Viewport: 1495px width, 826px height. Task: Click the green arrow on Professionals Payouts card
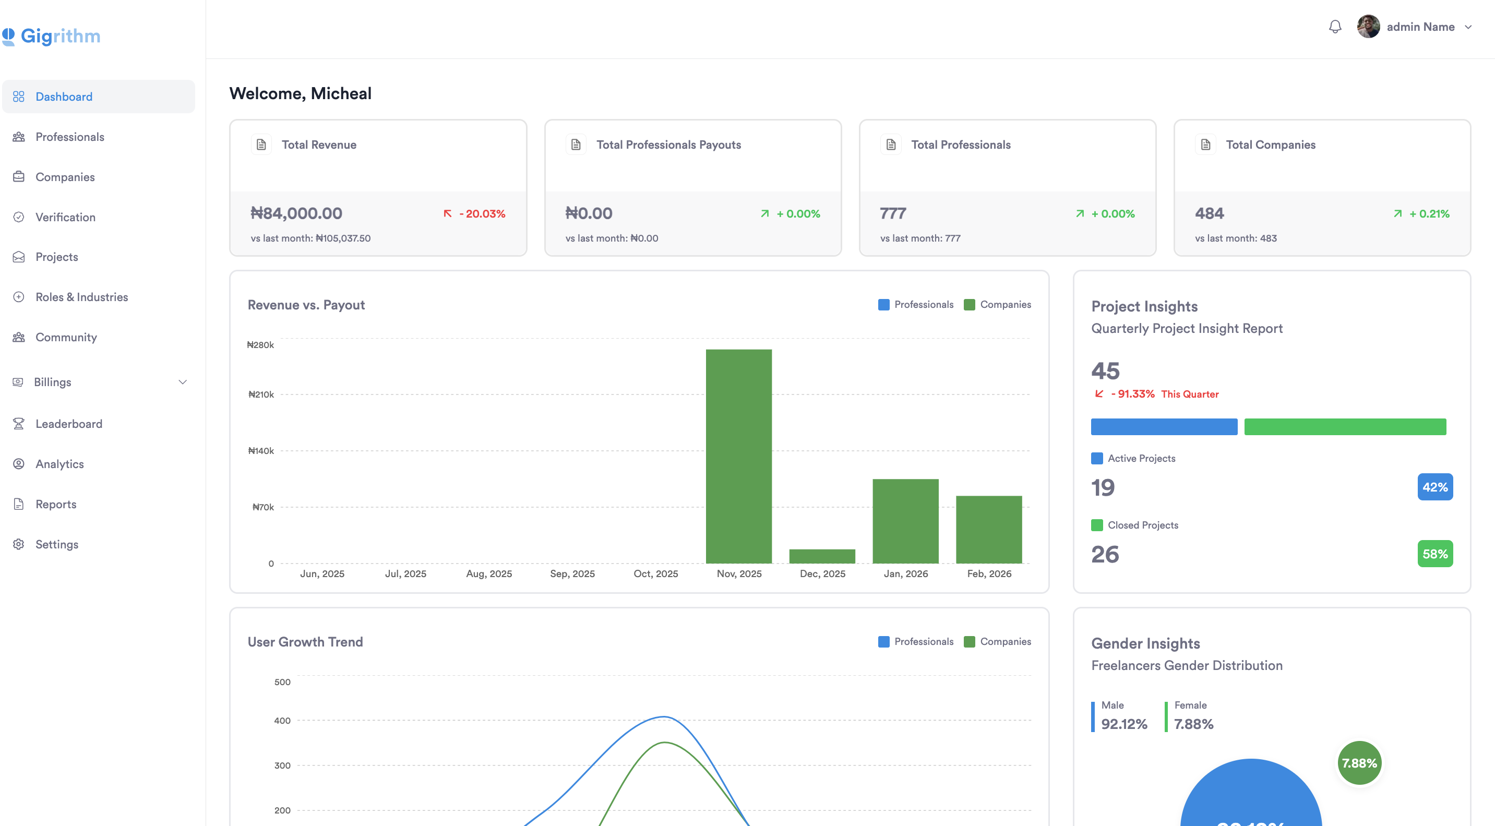pyautogui.click(x=765, y=213)
